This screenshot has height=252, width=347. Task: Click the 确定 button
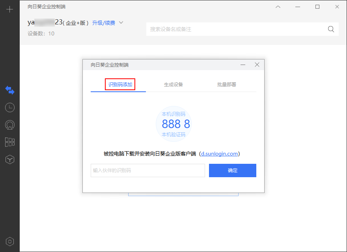(x=233, y=170)
